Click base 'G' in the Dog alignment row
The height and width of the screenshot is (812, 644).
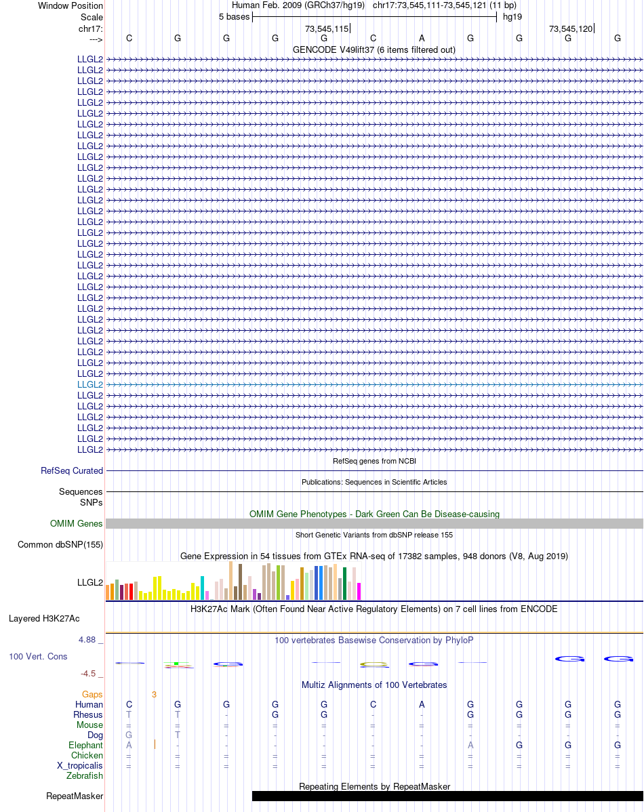(129, 735)
